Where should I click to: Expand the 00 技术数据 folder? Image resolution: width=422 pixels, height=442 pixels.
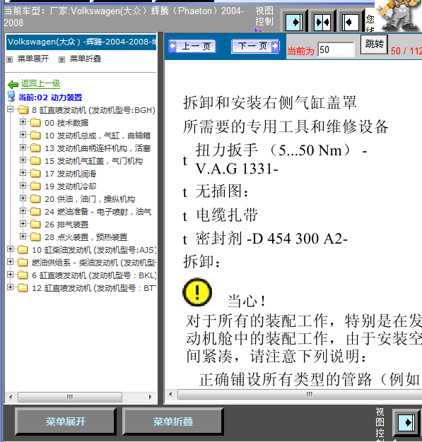pos(23,122)
